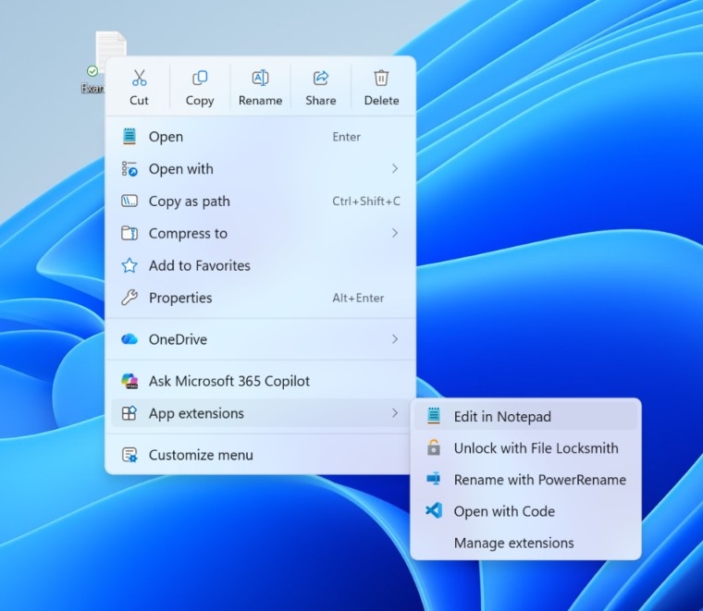Click the Notepad icon beside Open
This screenshot has height=611, width=703.
click(129, 136)
